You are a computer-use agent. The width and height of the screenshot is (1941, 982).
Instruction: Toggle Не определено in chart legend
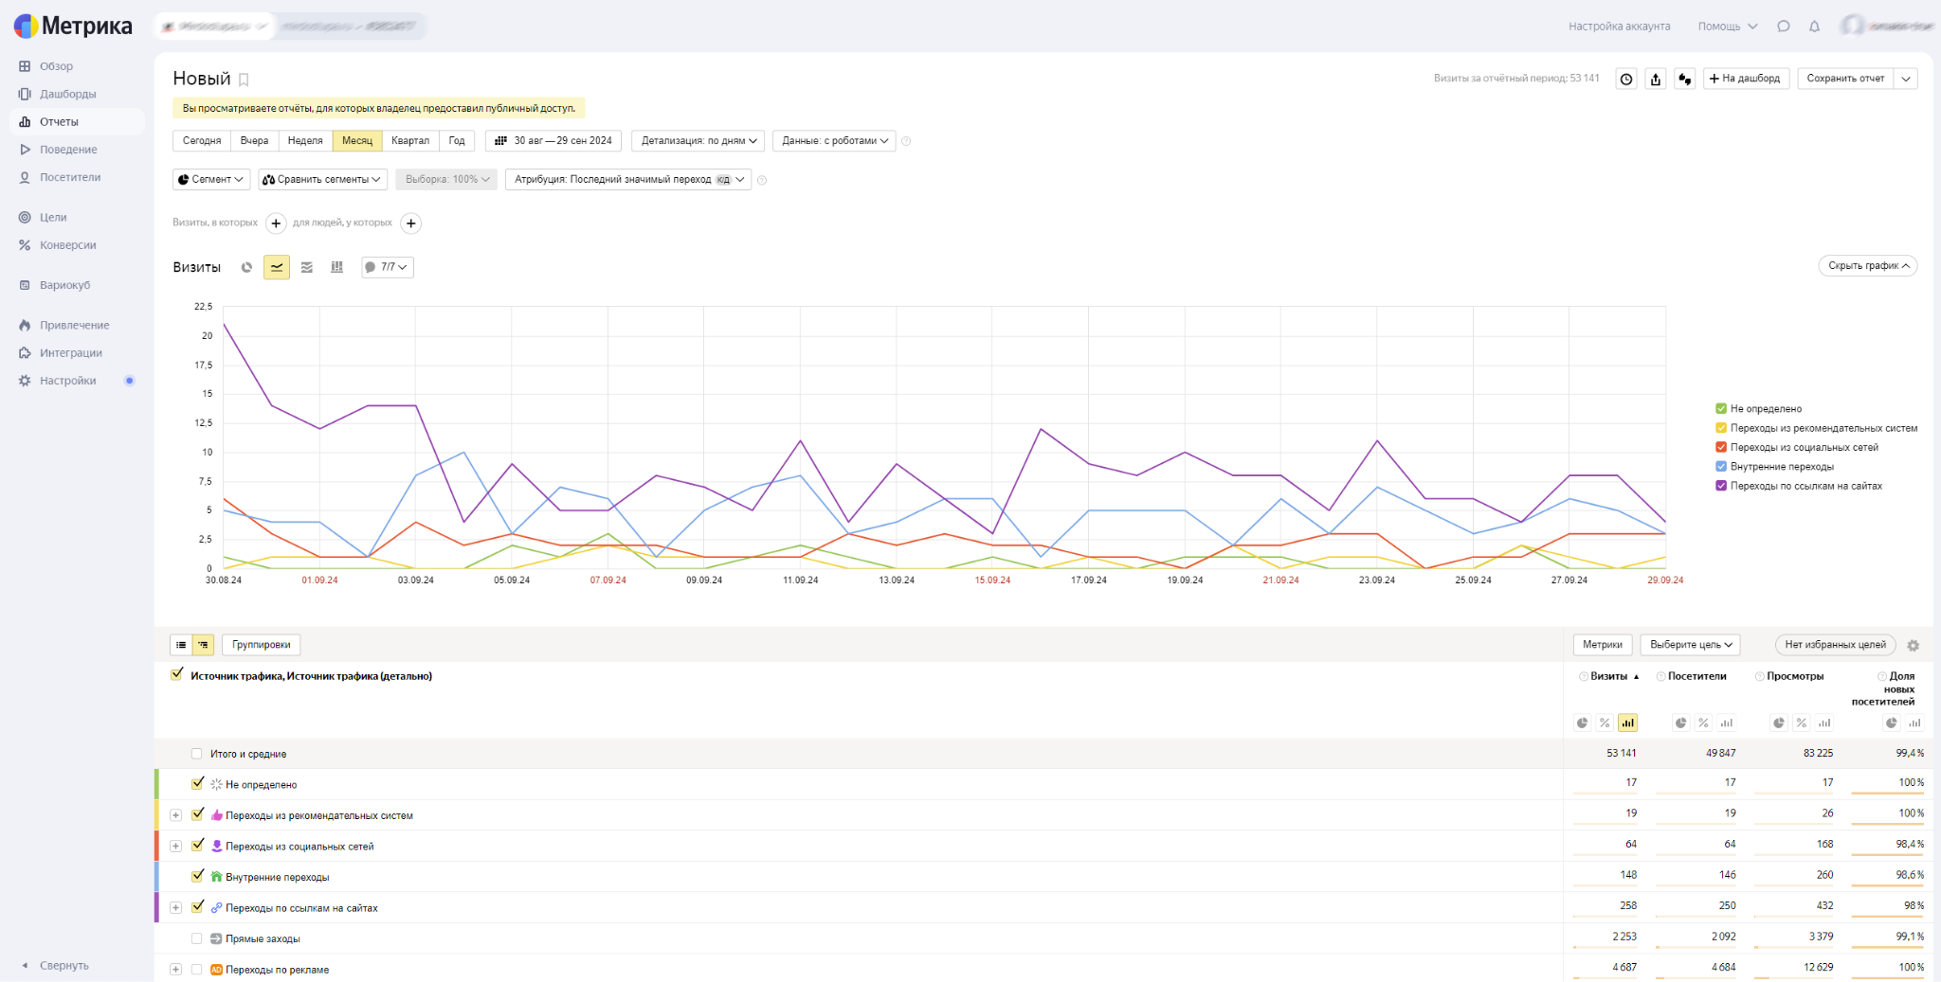click(x=1720, y=409)
